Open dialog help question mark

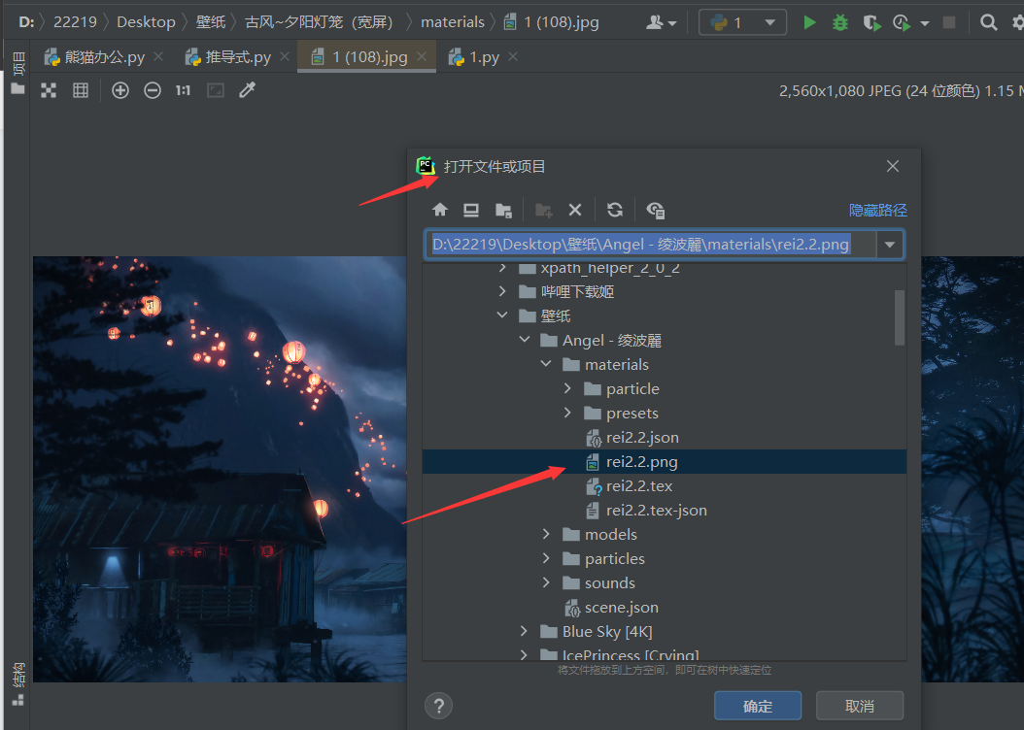438,706
